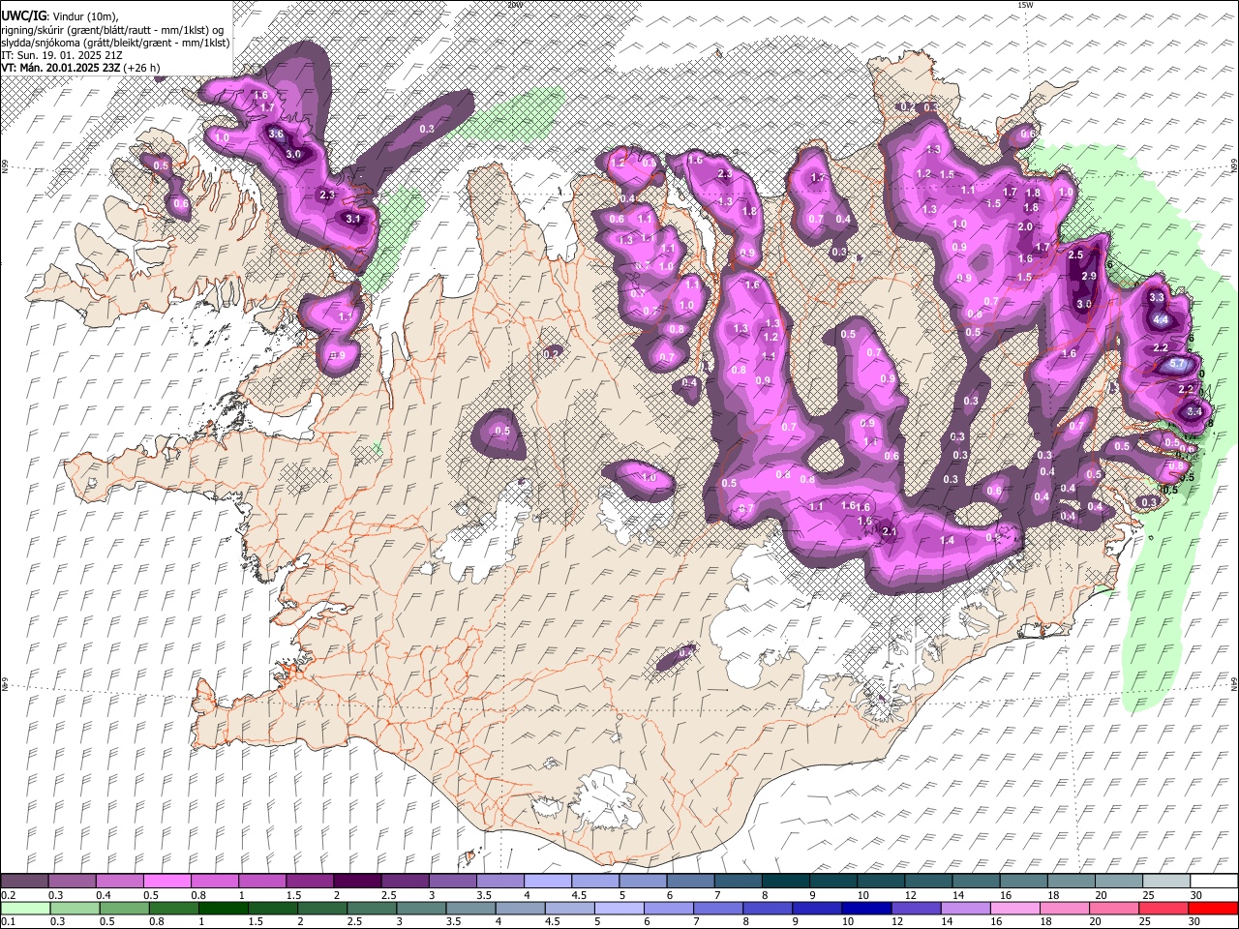This screenshot has height=929, width=1239.
Task: Pick the bright pink swatch above top-row '0.5'
Action: (x=166, y=881)
